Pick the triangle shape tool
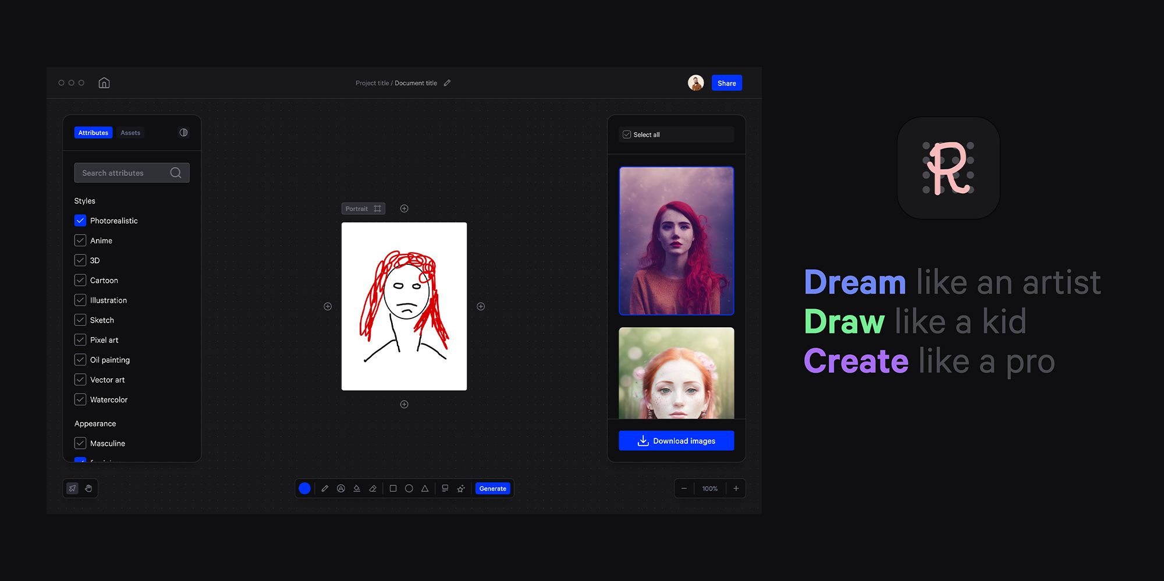1164x581 pixels. click(x=425, y=488)
